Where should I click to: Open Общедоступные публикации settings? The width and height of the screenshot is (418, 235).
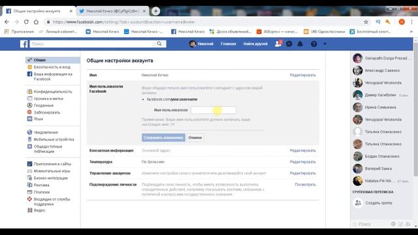click(x=48, y=149)
